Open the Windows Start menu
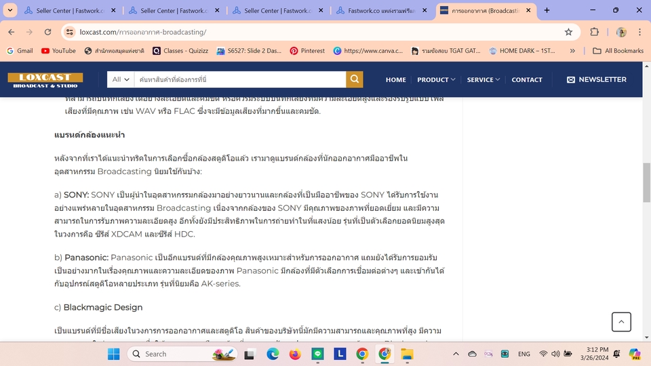This screenshot has height=366, width=651. point(114,354)
